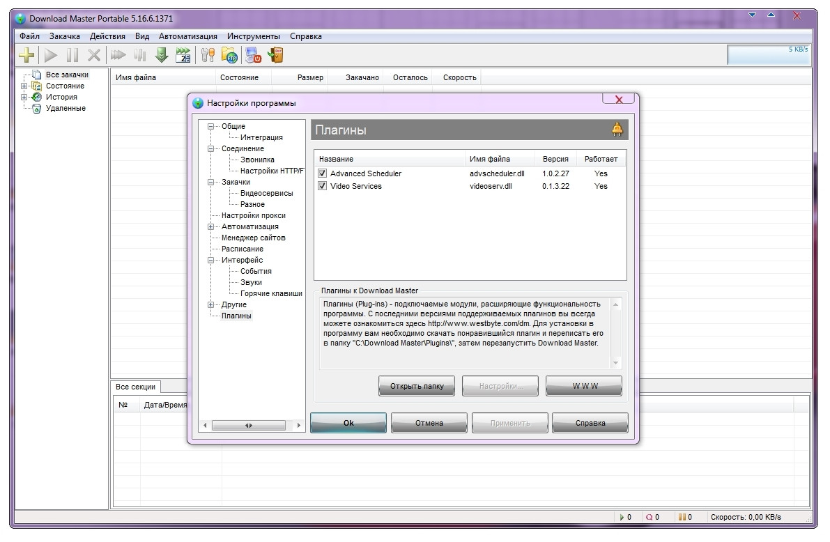Switch to the Все секции tab
The width and height of the screenshot is (830, 542).
click(x=135, y=387)
